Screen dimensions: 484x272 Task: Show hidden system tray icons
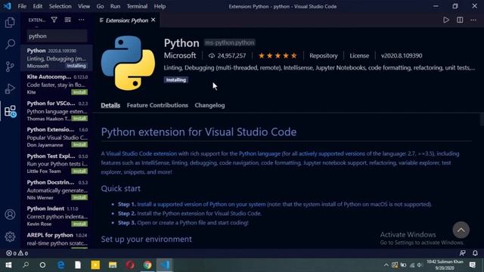click(x=386, y=265)
